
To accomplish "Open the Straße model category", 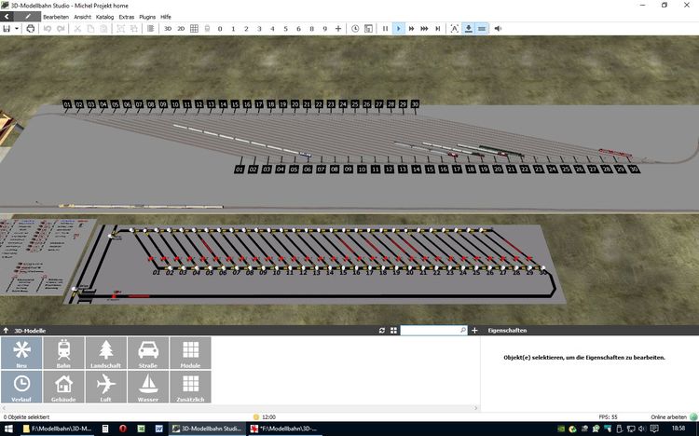I will point(147,353).
